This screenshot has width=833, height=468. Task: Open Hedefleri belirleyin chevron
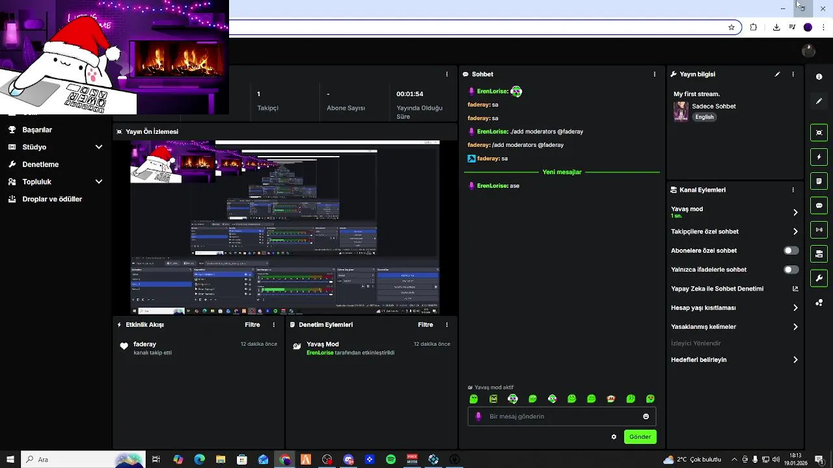click(x=795, y=359)
